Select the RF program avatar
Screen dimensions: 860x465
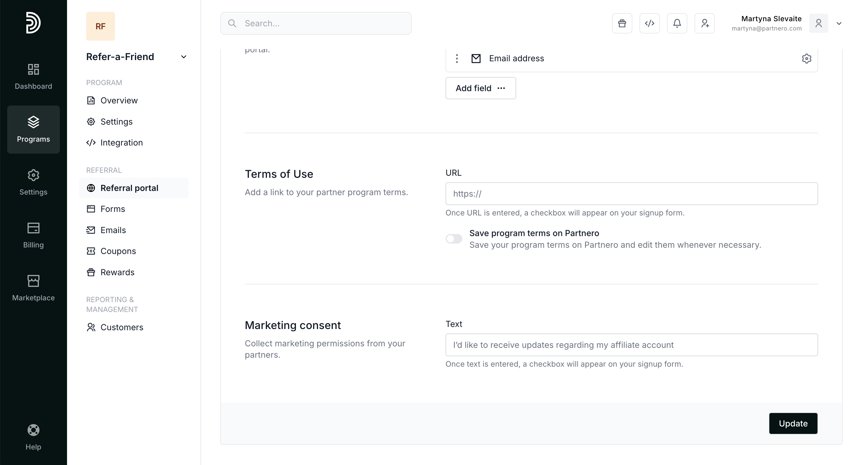click(x=100, y=26)
